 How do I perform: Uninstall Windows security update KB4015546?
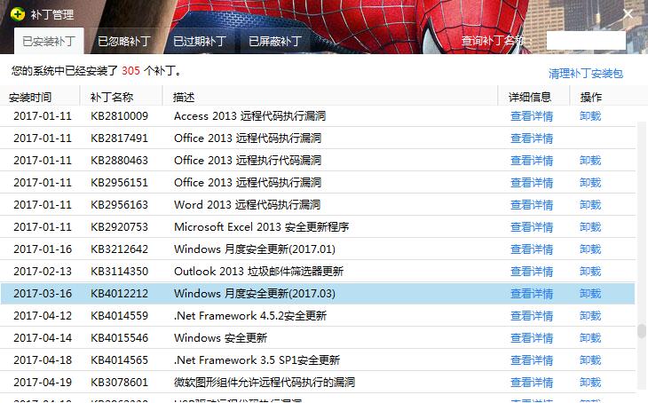(590, 337)
